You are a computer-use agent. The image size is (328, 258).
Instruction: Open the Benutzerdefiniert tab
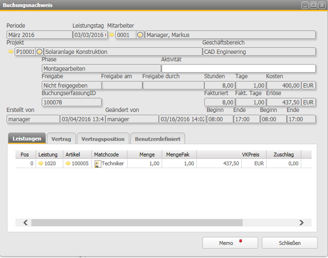[157, 139]
